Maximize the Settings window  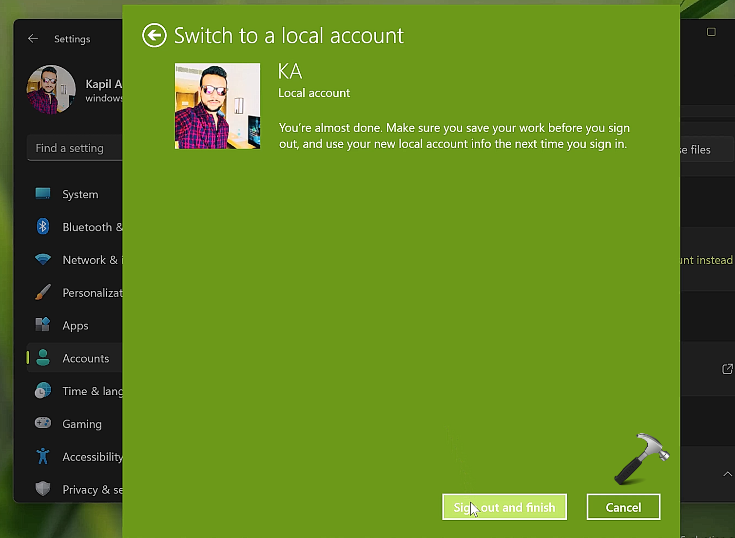click(x=711, y=32)
